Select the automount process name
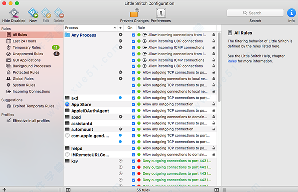 point(82,129)
